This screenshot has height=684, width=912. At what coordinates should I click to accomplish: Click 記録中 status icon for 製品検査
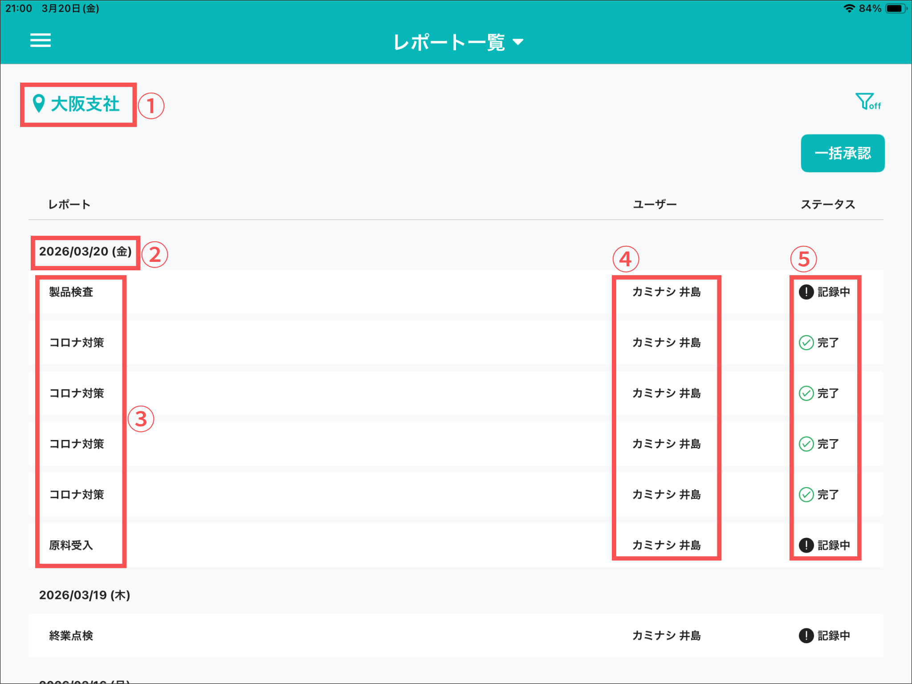click(806, 292)
